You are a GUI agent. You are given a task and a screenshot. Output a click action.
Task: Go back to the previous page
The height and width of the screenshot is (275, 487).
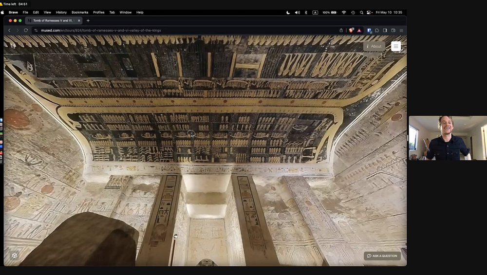(x=9, y=30)
